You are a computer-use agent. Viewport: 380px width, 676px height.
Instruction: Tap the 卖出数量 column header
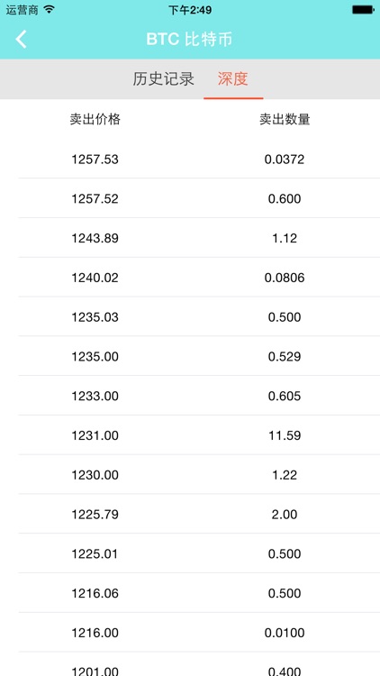point(285,119)
